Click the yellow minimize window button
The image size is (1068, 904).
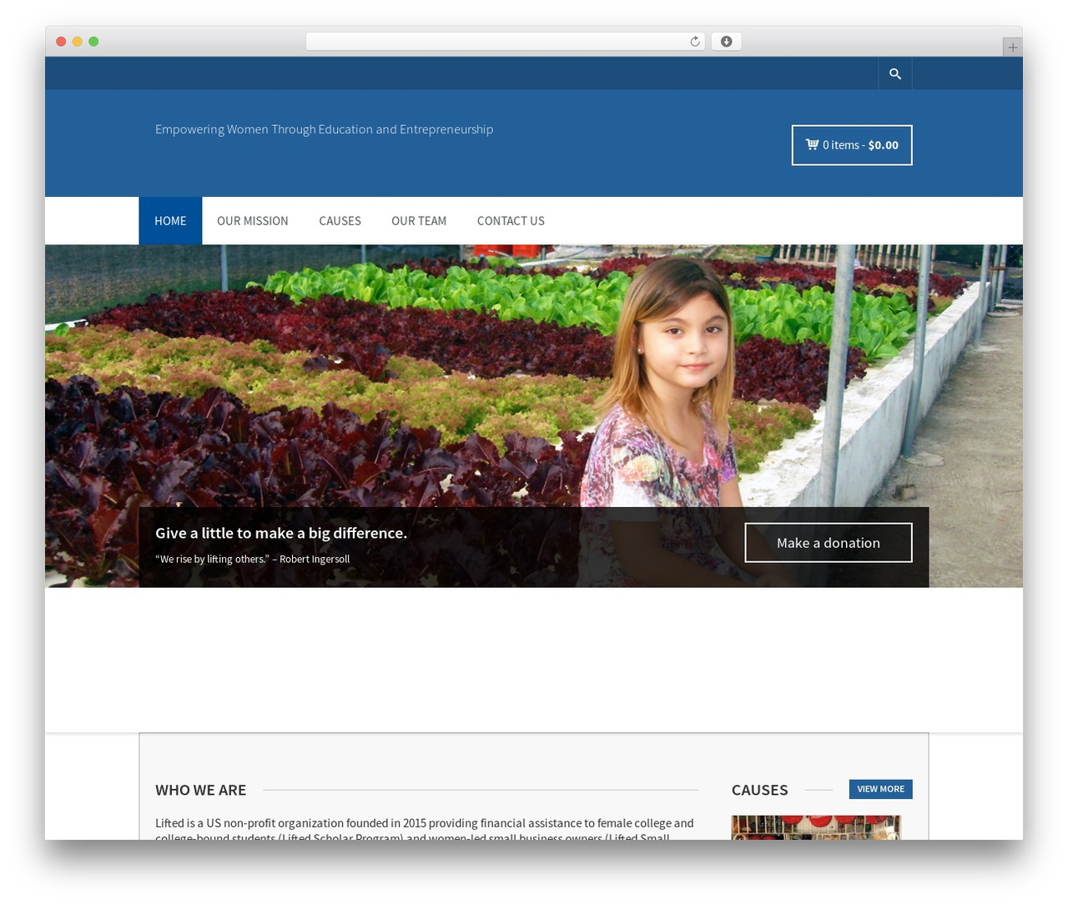(77, 42)
